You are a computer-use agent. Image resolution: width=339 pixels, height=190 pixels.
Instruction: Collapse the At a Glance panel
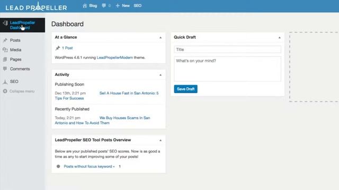click(x=160, y=37)
